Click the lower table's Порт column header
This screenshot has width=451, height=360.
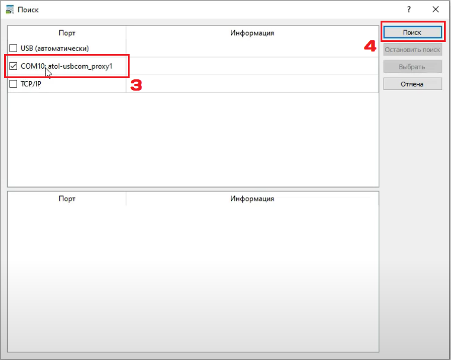click(67, 199)
